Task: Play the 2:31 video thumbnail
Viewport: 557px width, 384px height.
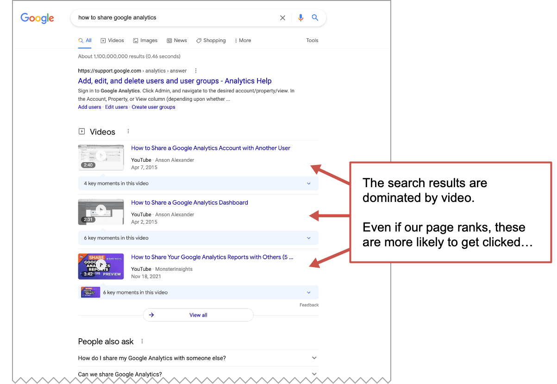Action: 101,212
